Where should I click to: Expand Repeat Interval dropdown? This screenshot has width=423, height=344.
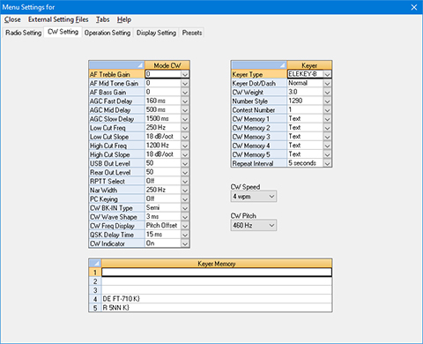(x=327, y=163)
